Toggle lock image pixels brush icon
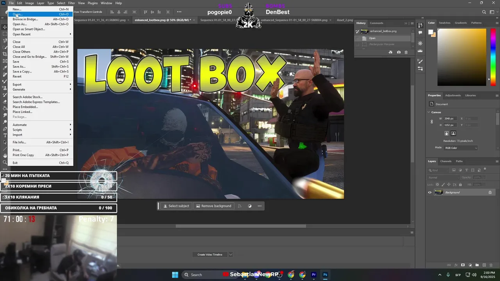The width and height of the screenshot is (500, 281). 443,185
